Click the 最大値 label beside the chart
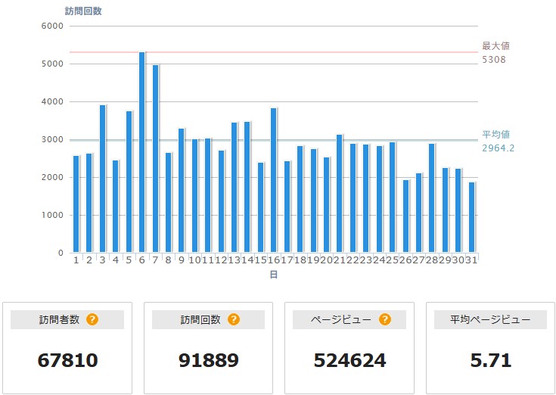The width and height of the screenshot is (556, 395). (x=495, y=46)
